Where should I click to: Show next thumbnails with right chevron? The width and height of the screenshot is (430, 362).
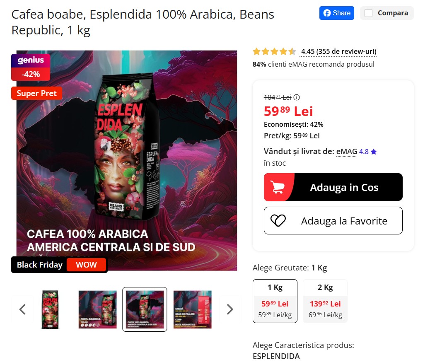(230, 309)
